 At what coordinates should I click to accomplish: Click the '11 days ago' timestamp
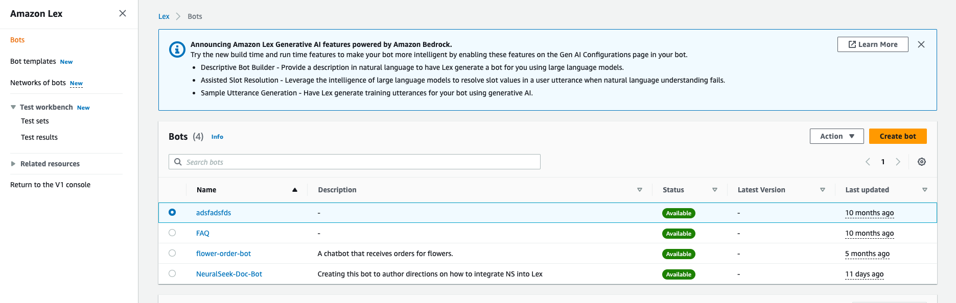pos(864,274)
